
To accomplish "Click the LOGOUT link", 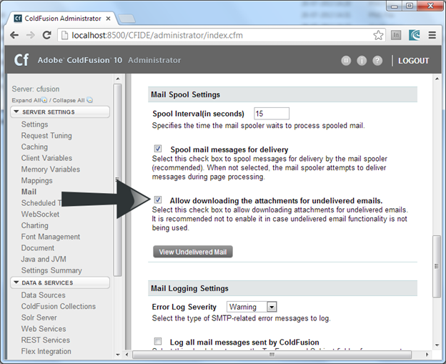I will point(413,61).
